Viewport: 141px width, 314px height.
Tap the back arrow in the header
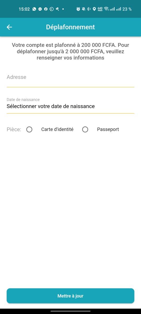[9, 27]
